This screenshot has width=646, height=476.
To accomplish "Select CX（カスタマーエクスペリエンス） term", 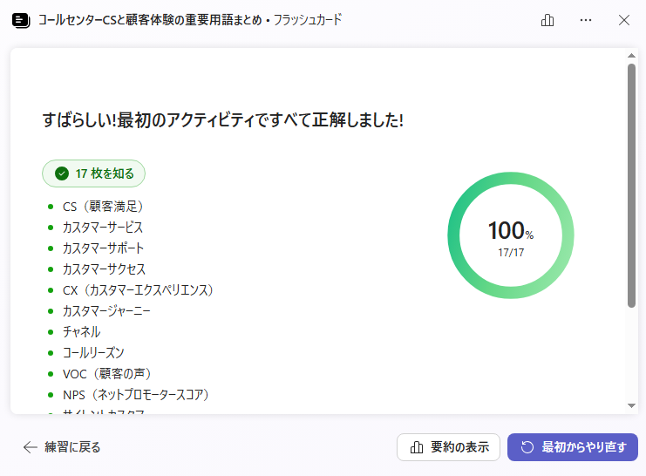I will (x=138, y=290).
